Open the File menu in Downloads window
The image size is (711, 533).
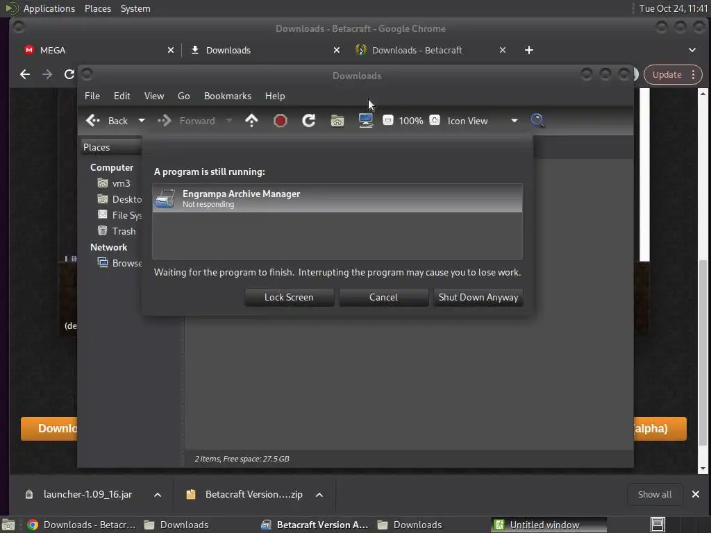[92, 96]
